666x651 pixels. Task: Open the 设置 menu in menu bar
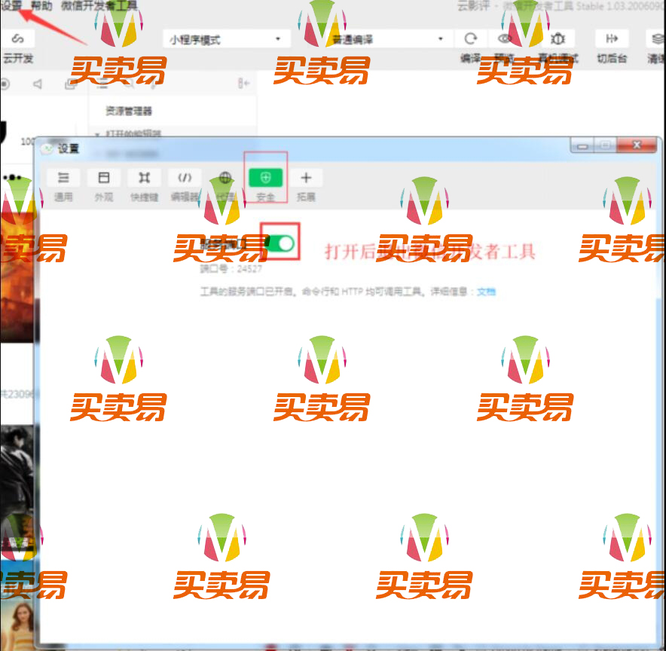(11, 5)
